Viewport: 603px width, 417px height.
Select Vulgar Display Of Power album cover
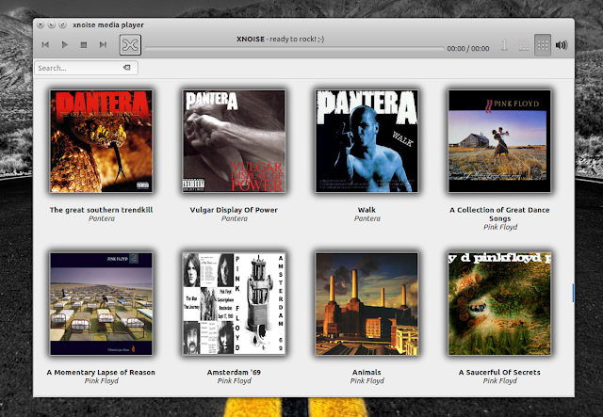click(x=234, y=141)
